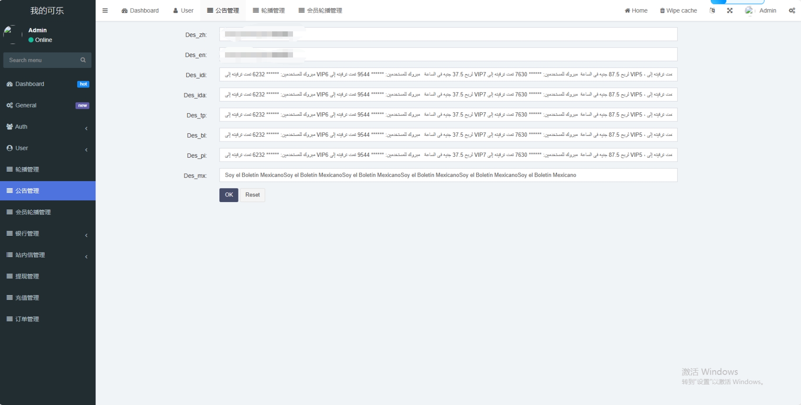Image resolution: width=801 pixels, height=405 pixels.
Task: Click the Wipe cache trash icon
Action: [662, 10]
